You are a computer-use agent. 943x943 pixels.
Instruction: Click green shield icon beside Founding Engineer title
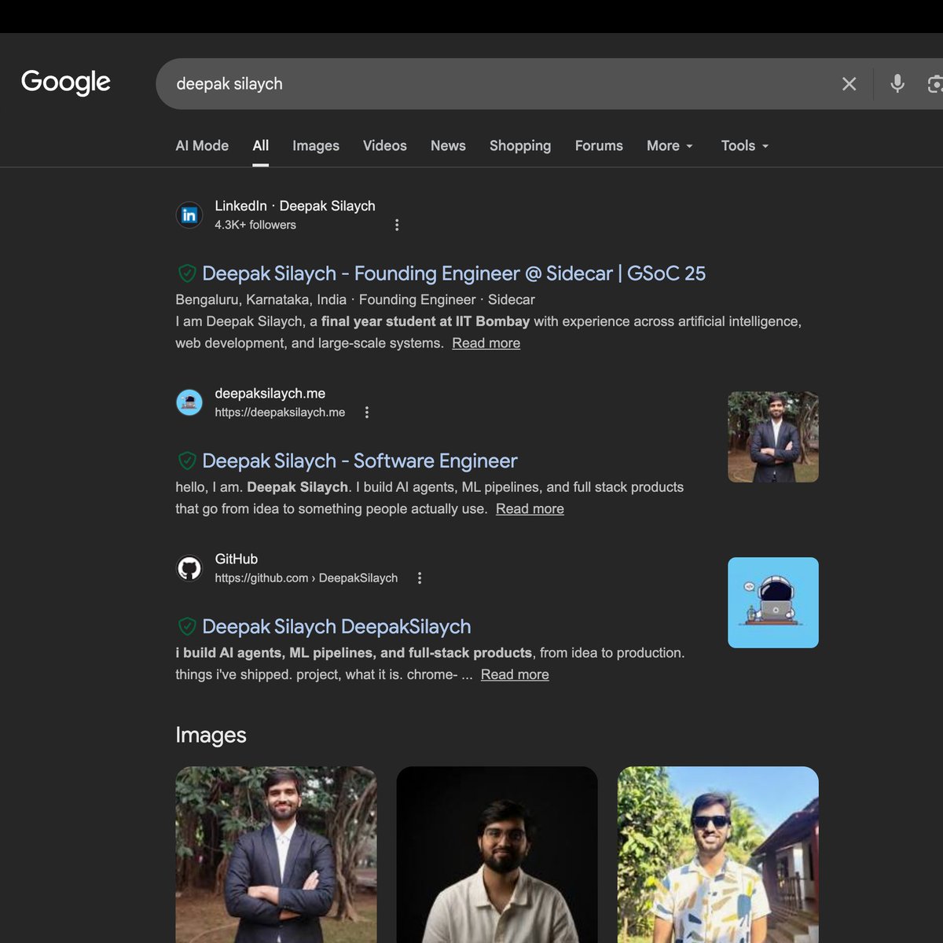click(x=187, y=273)
